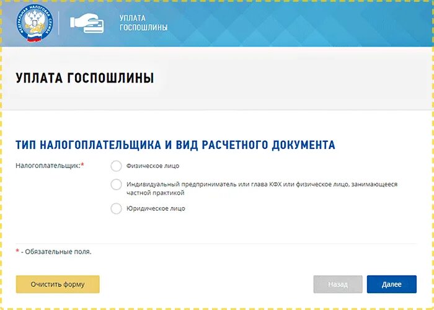
Task: Click the 'Налогоплательщик:' field label
Action: 50,166
